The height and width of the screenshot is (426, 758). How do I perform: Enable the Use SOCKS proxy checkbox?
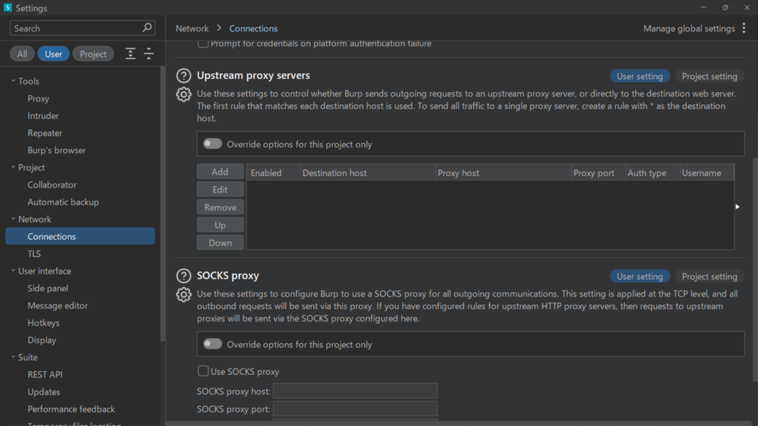pyautogui.click(x=203, y=371)
